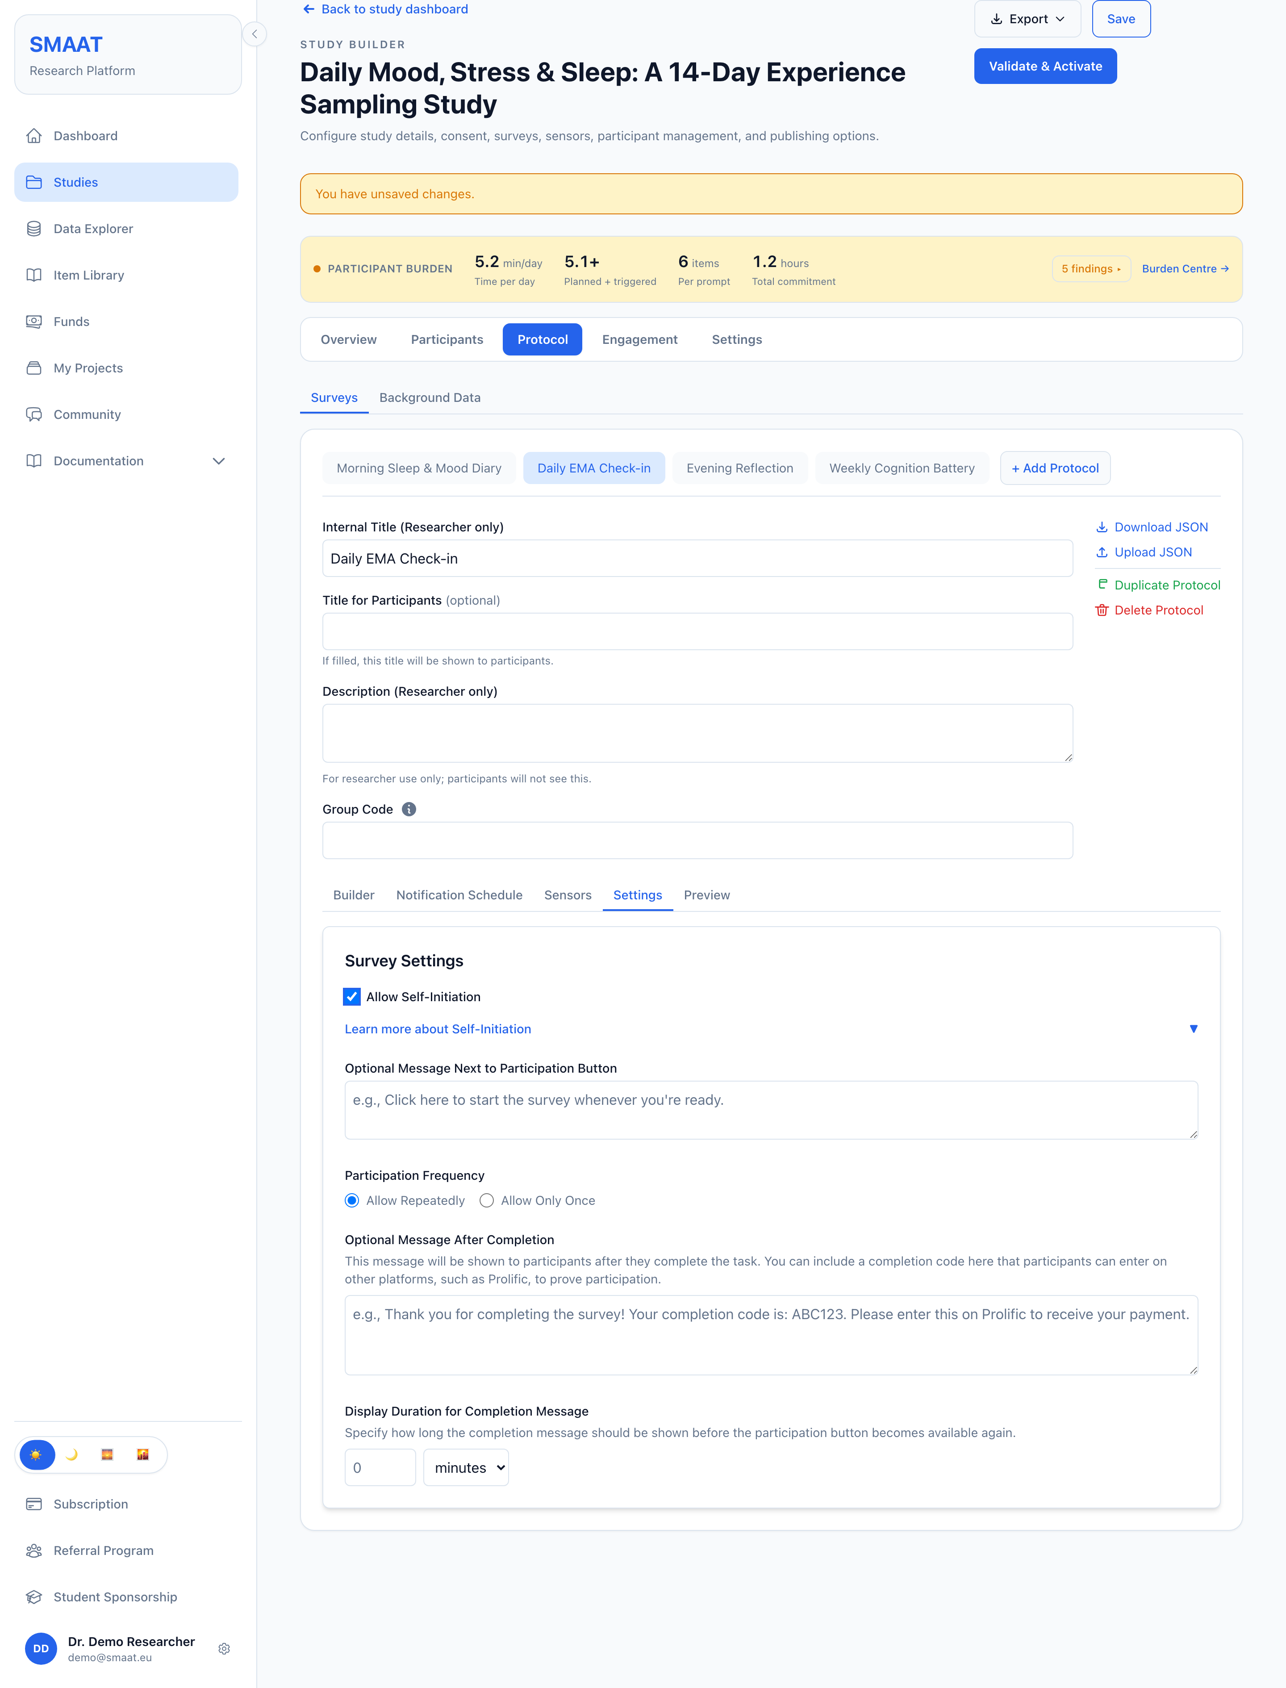Click Duplicate Protocol link
Image resolution: width=1286 pixels, height=1688 pixels.
[x=1158, y=585]
